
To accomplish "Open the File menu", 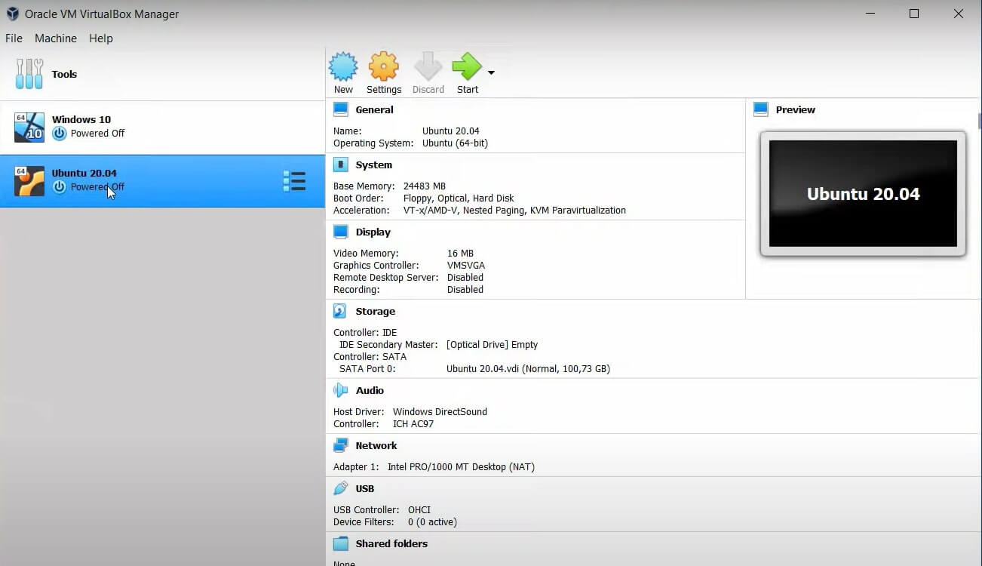I will (14, 38).
